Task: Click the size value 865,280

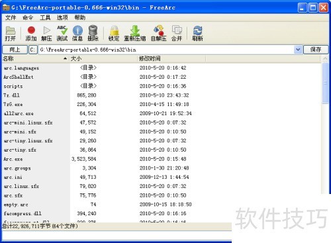Action: click(x=87, y=95)
